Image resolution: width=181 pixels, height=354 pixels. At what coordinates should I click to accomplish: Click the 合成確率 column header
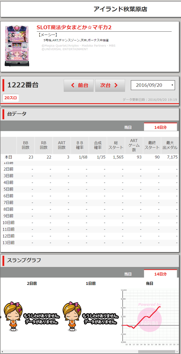point(98,145)
